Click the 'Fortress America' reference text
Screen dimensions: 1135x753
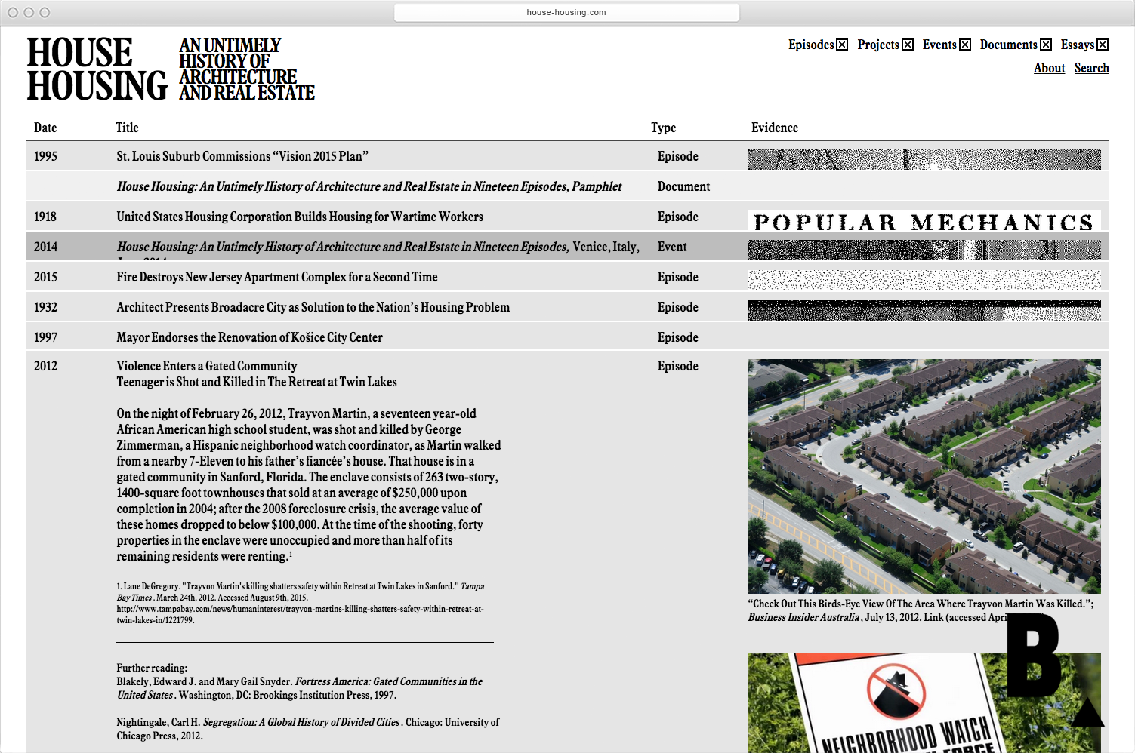pos(300,688)
